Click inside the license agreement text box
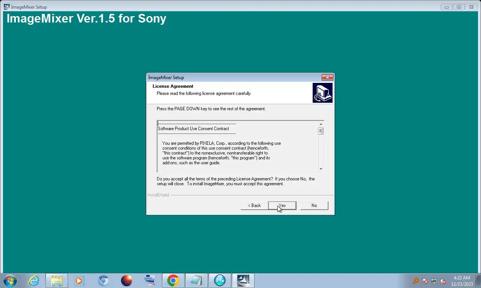Viewport: 481px width, 288px height. (x=237, y=146)
